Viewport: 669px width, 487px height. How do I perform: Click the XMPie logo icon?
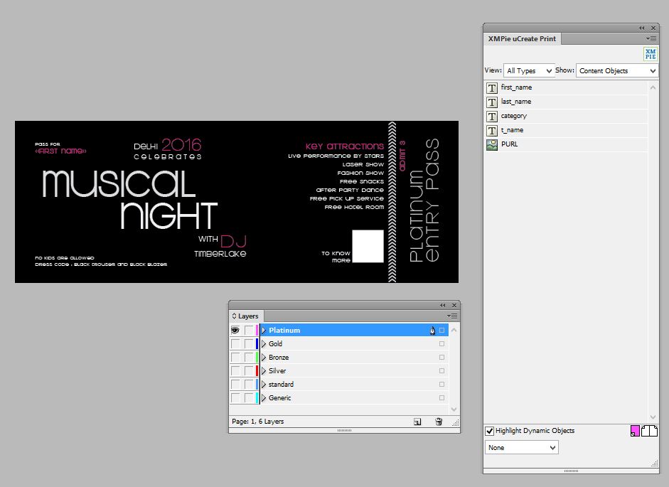650,54
